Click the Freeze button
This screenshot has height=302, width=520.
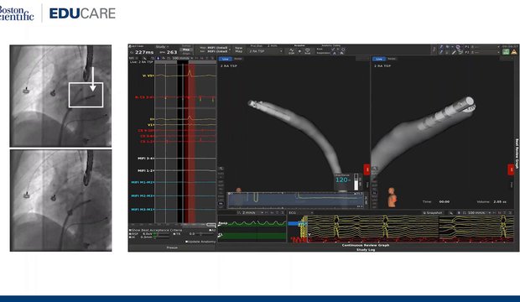[172, 247]
